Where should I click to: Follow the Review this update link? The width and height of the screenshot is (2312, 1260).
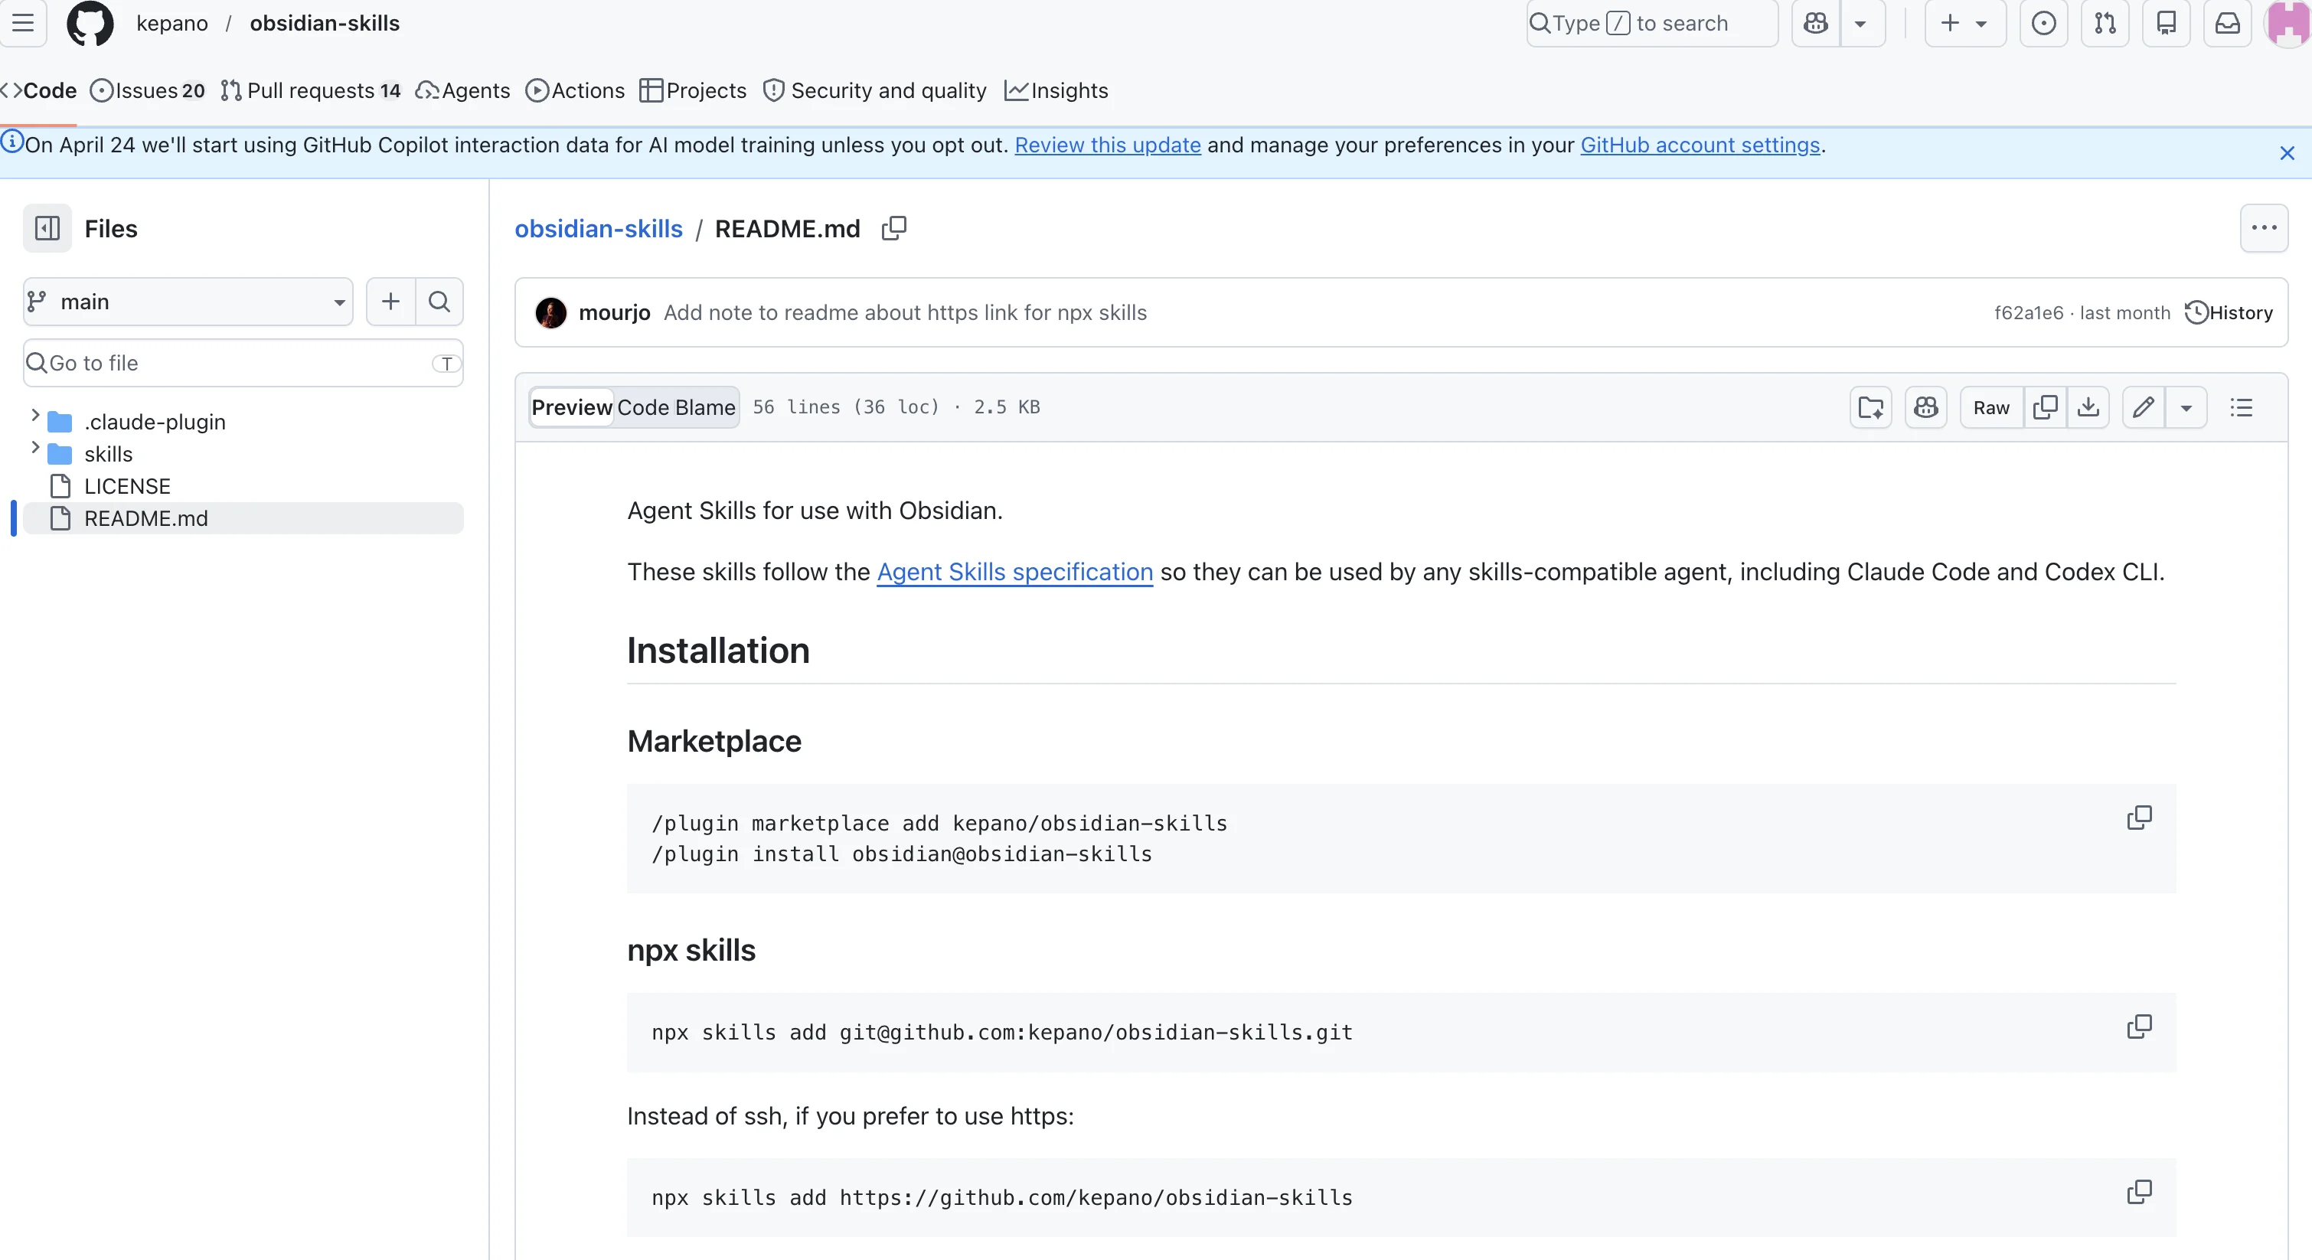click(x=1108, y=145)
